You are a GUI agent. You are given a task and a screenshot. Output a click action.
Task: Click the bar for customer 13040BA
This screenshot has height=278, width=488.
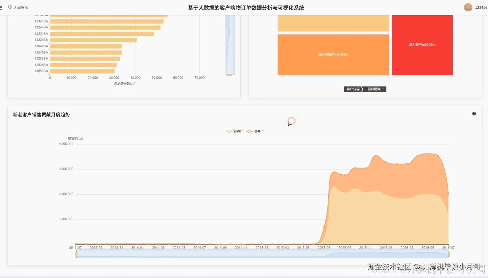click(x=86, y=46)
